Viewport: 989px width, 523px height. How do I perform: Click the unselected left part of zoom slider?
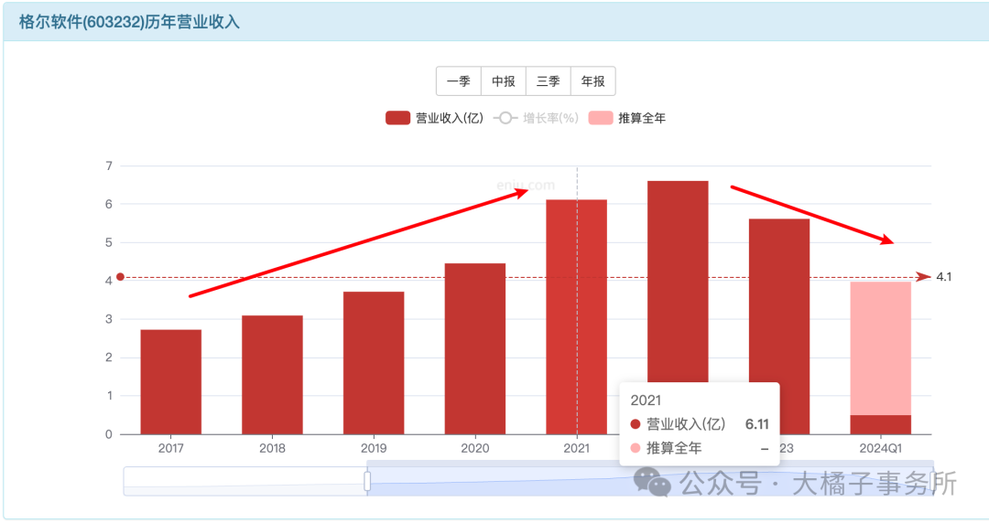(245, 482)
